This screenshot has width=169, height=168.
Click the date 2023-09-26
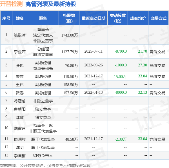94,65
